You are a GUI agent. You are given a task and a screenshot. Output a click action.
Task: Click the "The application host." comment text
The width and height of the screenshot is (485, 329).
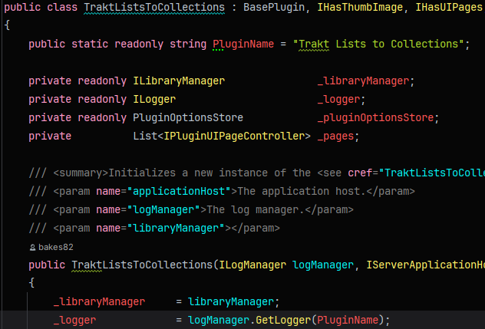click(x=302, y=192)
